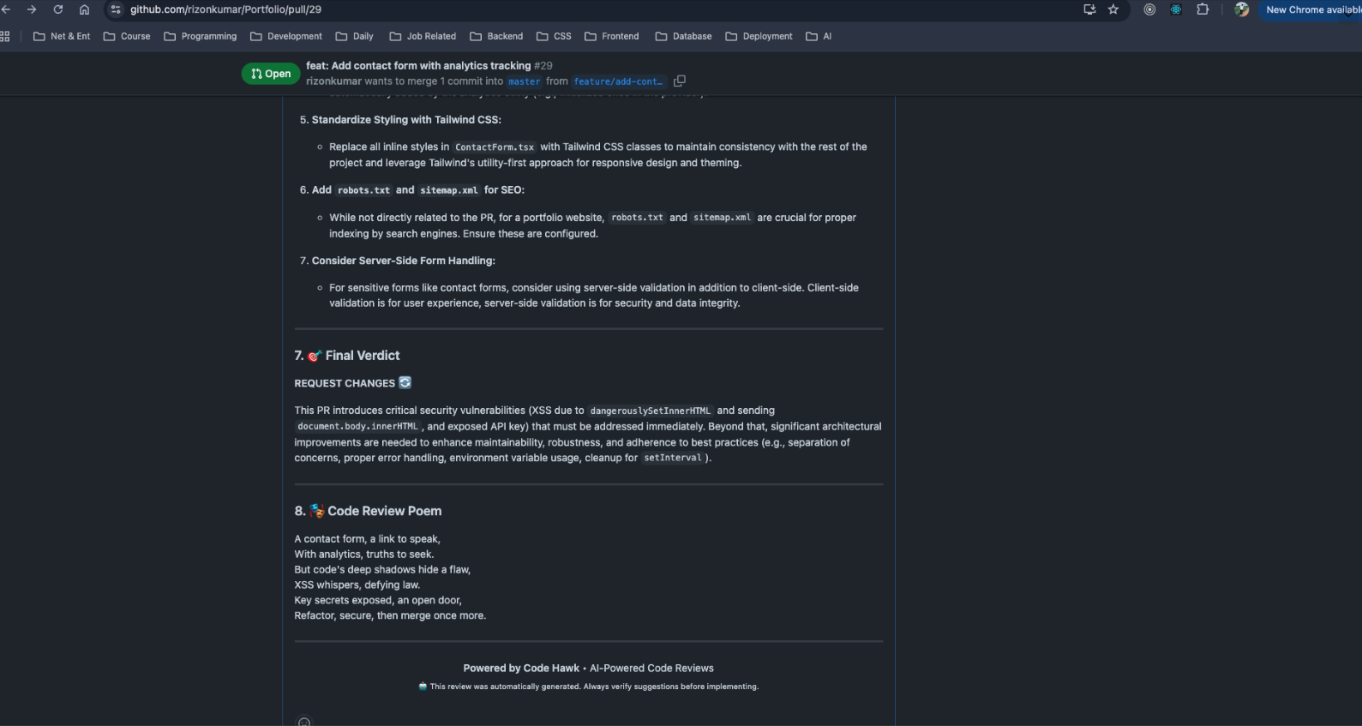Open the Deployment bookmark folder
This screenshot has width=1362, height=726.
coord(759,36)
